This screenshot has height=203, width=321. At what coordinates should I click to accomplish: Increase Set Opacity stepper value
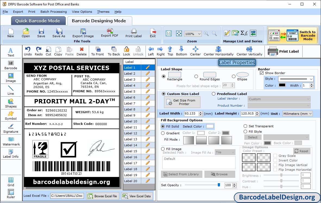point(234,184)
